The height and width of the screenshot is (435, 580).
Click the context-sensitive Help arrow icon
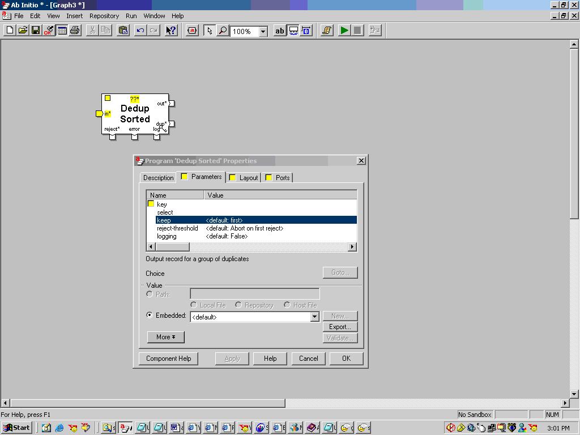click(170, 31)
